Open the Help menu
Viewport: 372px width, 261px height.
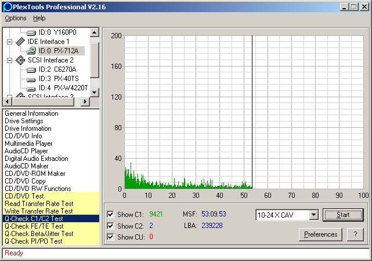39,18
